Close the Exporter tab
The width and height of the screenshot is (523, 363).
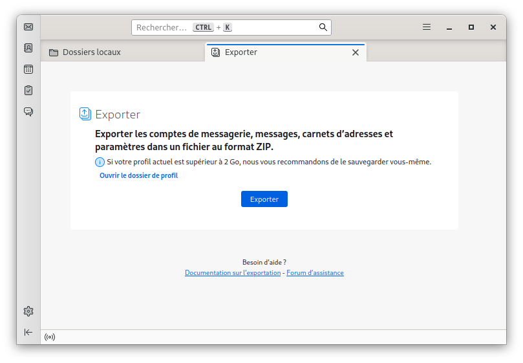point(356,52)
